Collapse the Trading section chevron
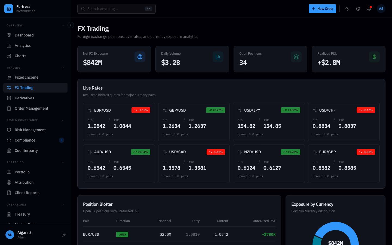 (63, 68)
